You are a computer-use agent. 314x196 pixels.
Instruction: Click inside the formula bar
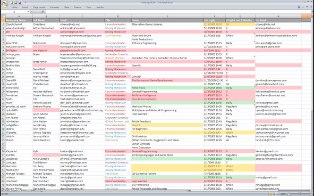point(177,12)
